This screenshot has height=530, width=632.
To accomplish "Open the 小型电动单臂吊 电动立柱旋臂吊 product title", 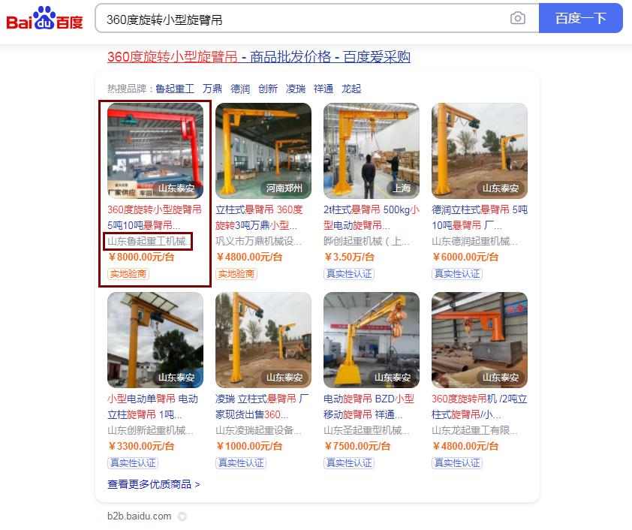I will 153,407.
